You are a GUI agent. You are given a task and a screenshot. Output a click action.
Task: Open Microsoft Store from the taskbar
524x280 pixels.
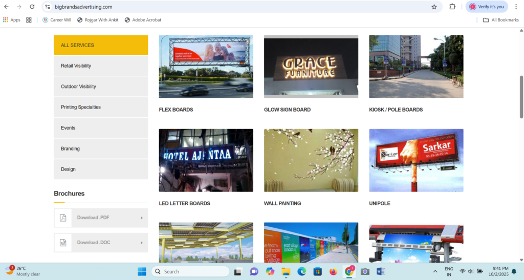[x=317, y=272]
